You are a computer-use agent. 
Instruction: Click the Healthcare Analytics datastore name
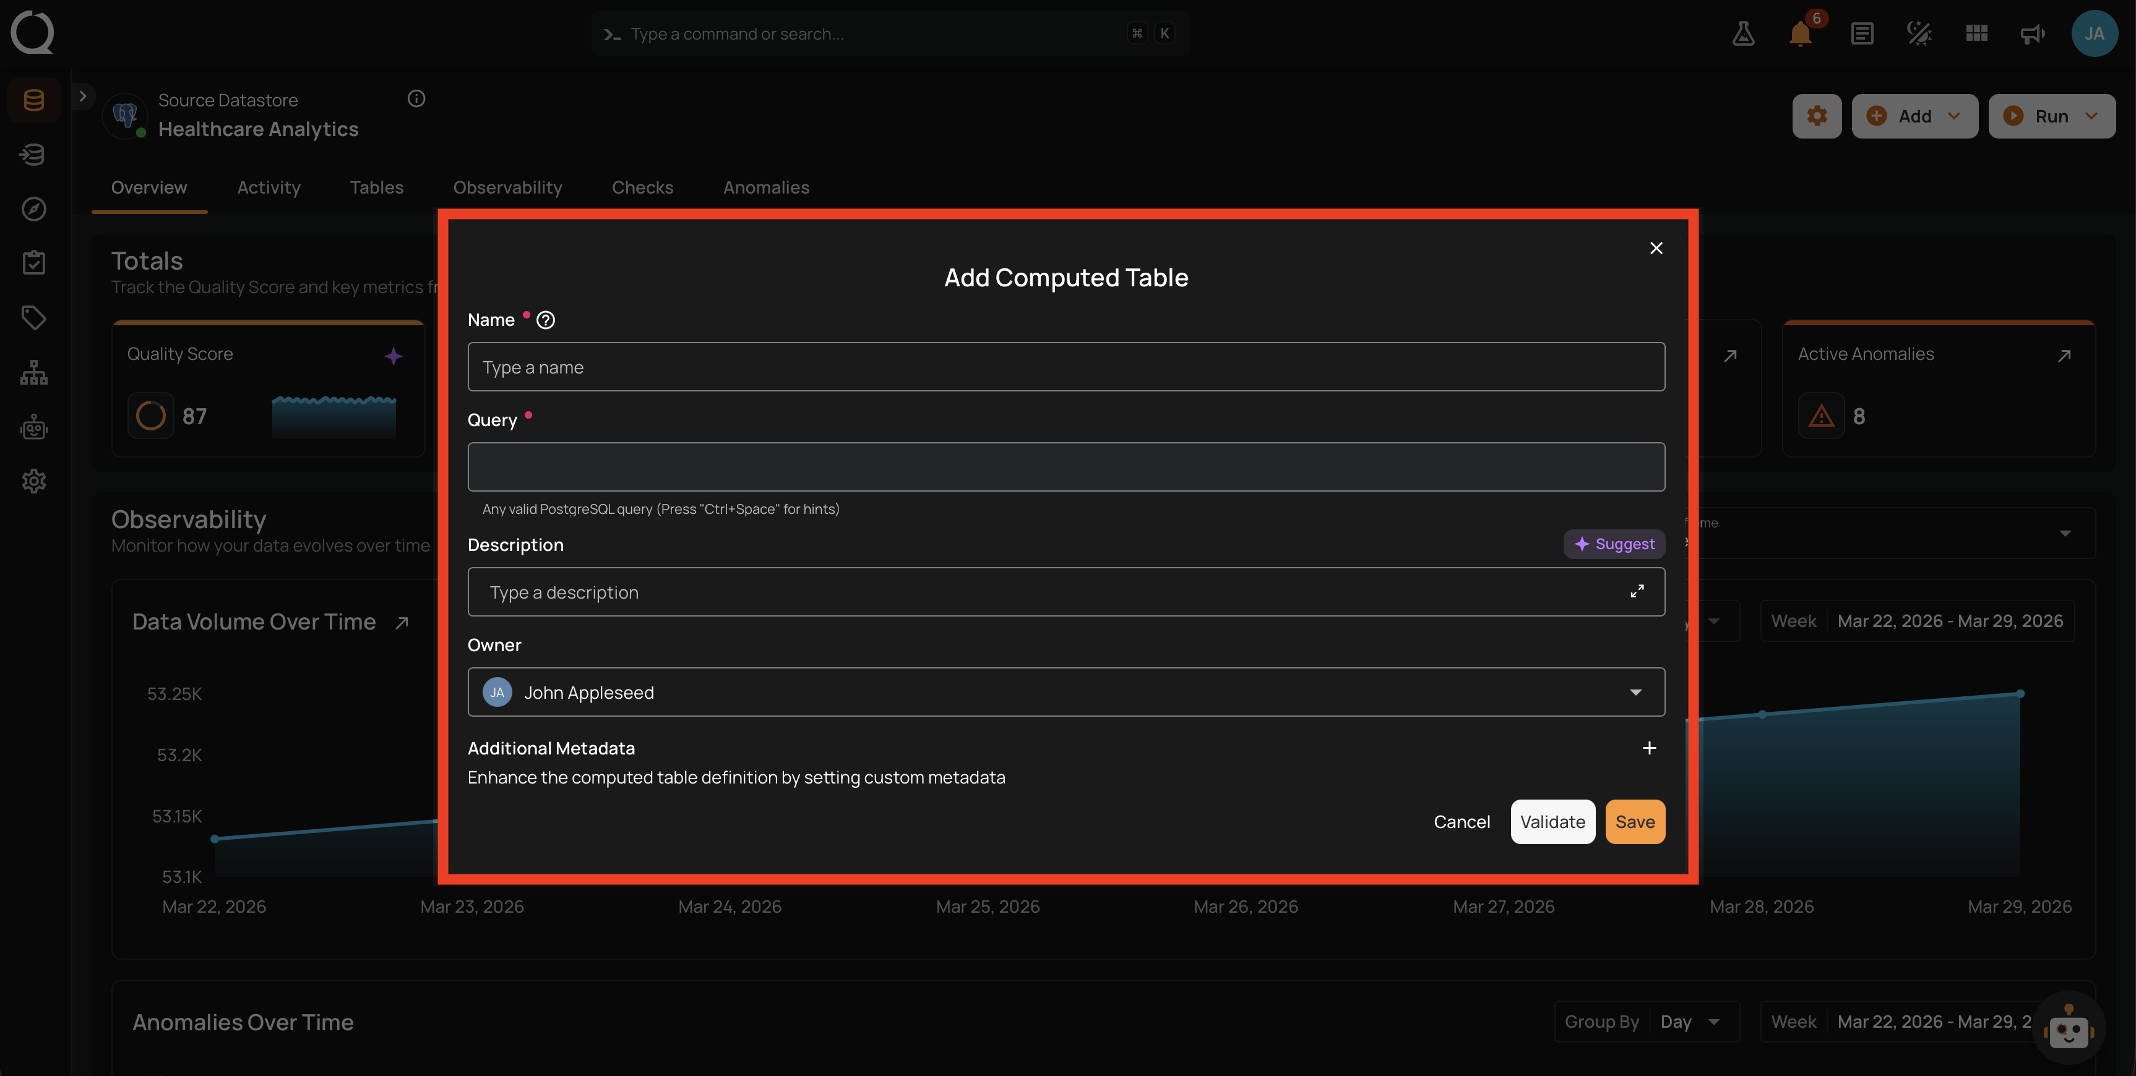click(258, 129)
